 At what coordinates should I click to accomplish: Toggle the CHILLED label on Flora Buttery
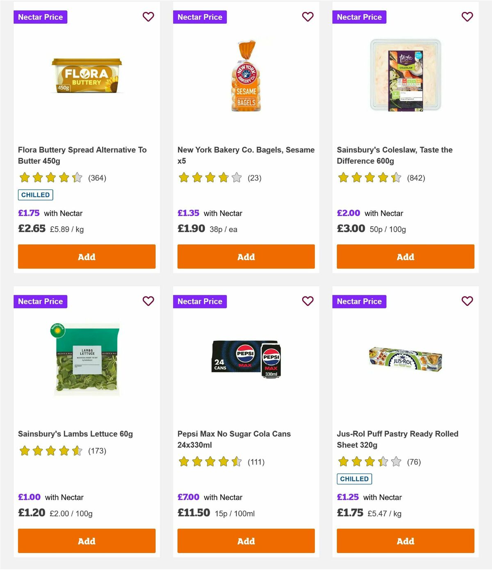35,195
